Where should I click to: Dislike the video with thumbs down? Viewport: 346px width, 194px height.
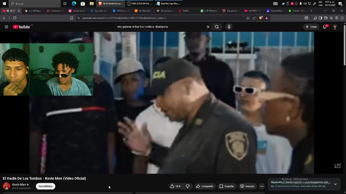point(188,186)
